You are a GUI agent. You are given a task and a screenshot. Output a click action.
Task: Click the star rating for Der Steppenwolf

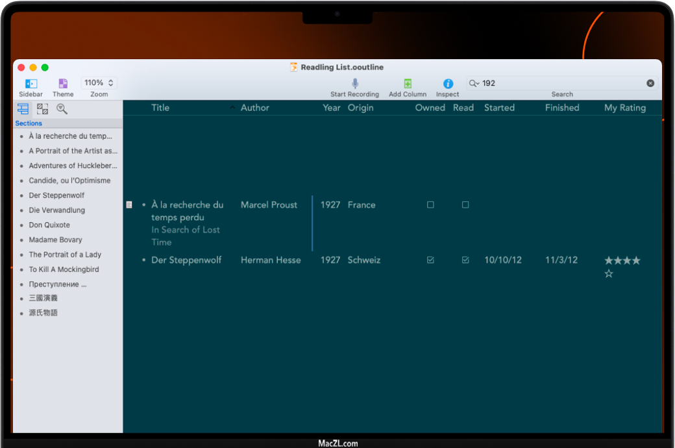622,261
